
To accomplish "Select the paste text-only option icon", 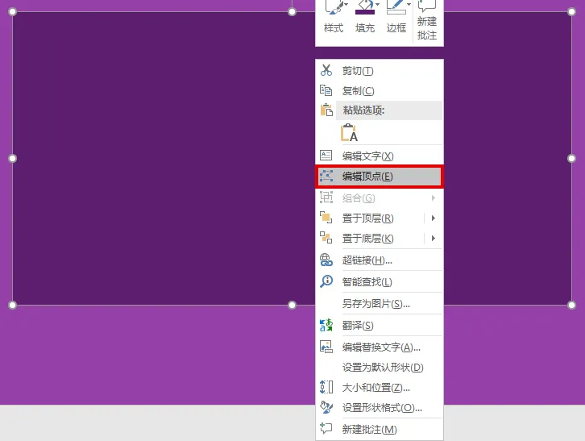I will coord(349,133).
